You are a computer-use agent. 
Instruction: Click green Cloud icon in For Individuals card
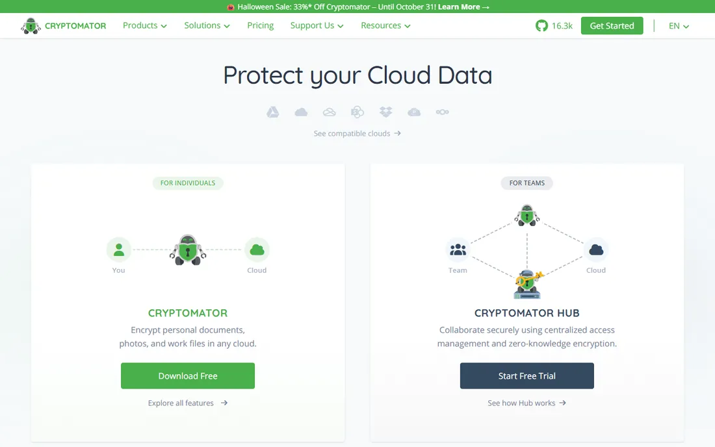tap(257, 249)
